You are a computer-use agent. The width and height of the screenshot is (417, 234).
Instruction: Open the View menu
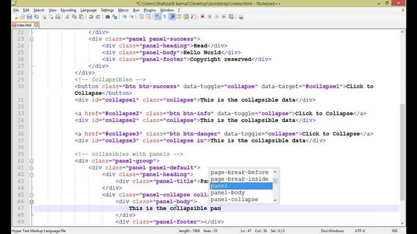click(52, 10)
